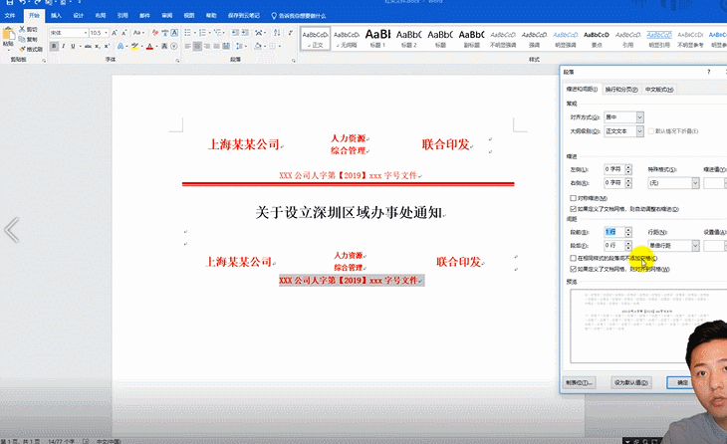Apply Heading 1 style from gallery
Screen dimensions: 727x444
[x=377, y=38]
